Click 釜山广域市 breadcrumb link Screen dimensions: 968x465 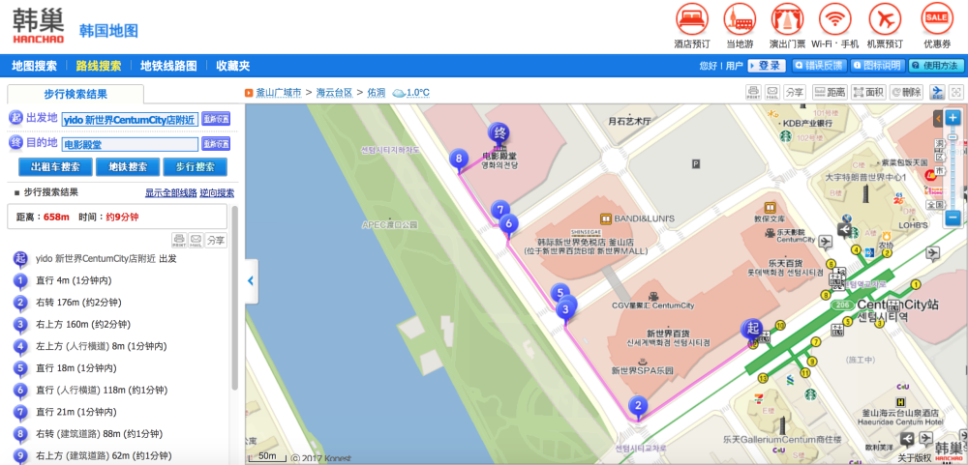(x=279, y=93)
